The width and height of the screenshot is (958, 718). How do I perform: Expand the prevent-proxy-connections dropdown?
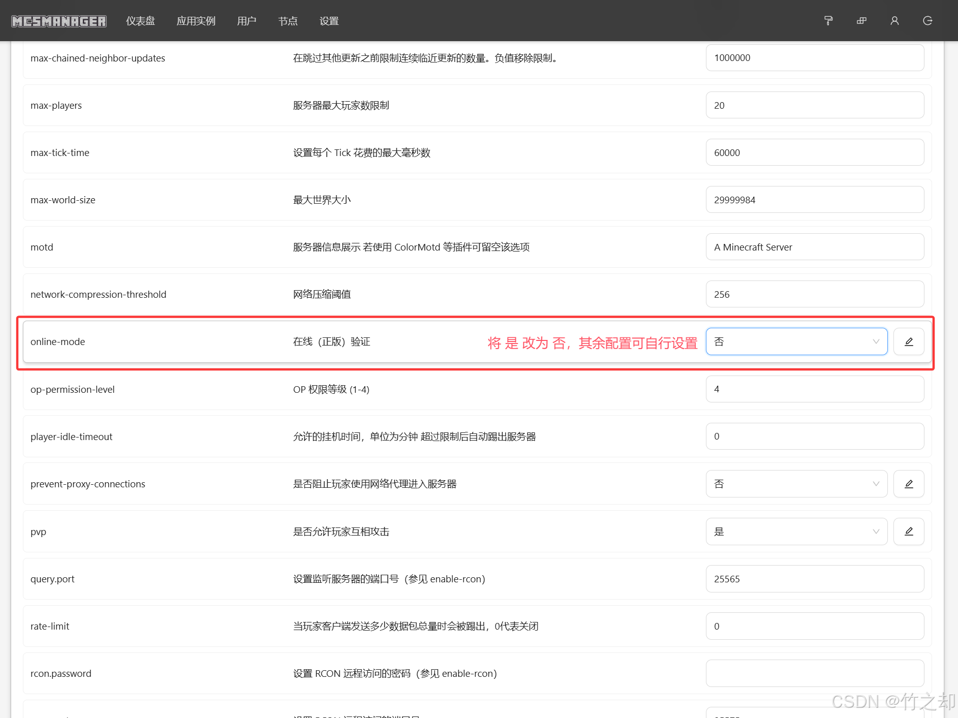(x=796, y=484)
